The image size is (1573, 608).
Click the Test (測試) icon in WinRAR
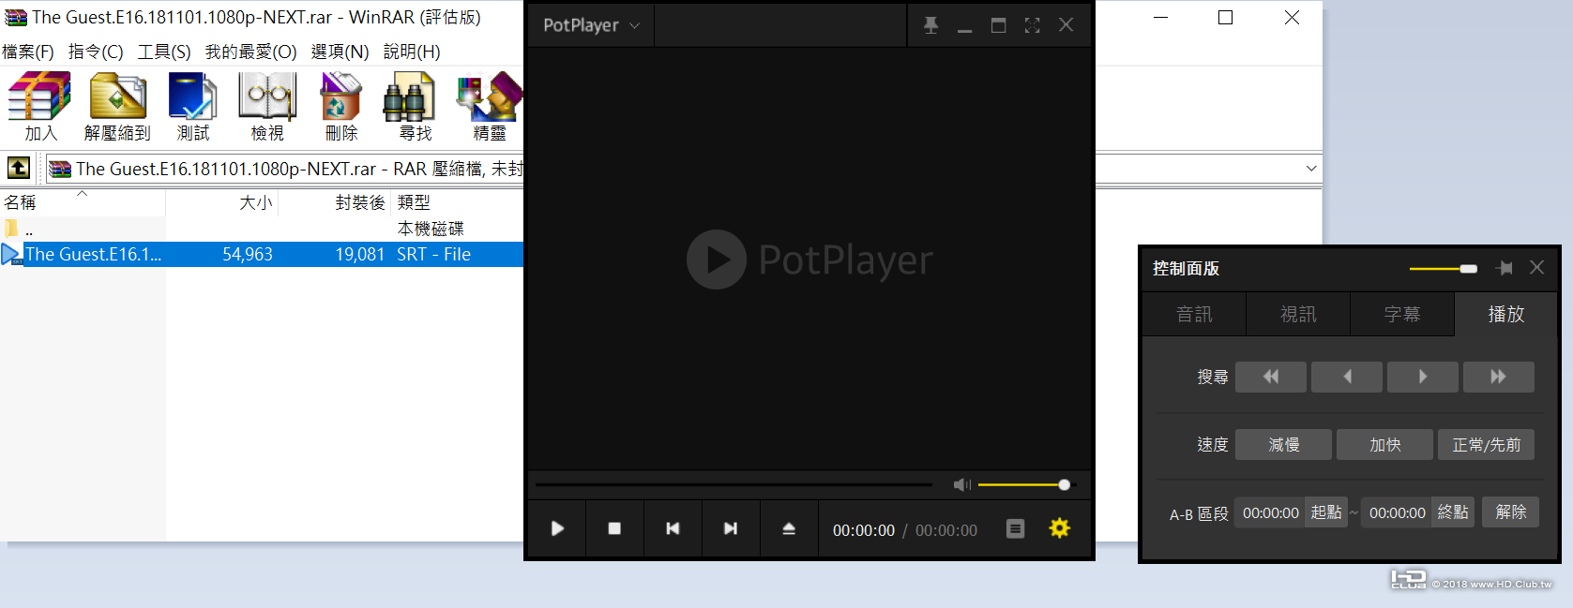pyautogui.click(x=192, y=106)
